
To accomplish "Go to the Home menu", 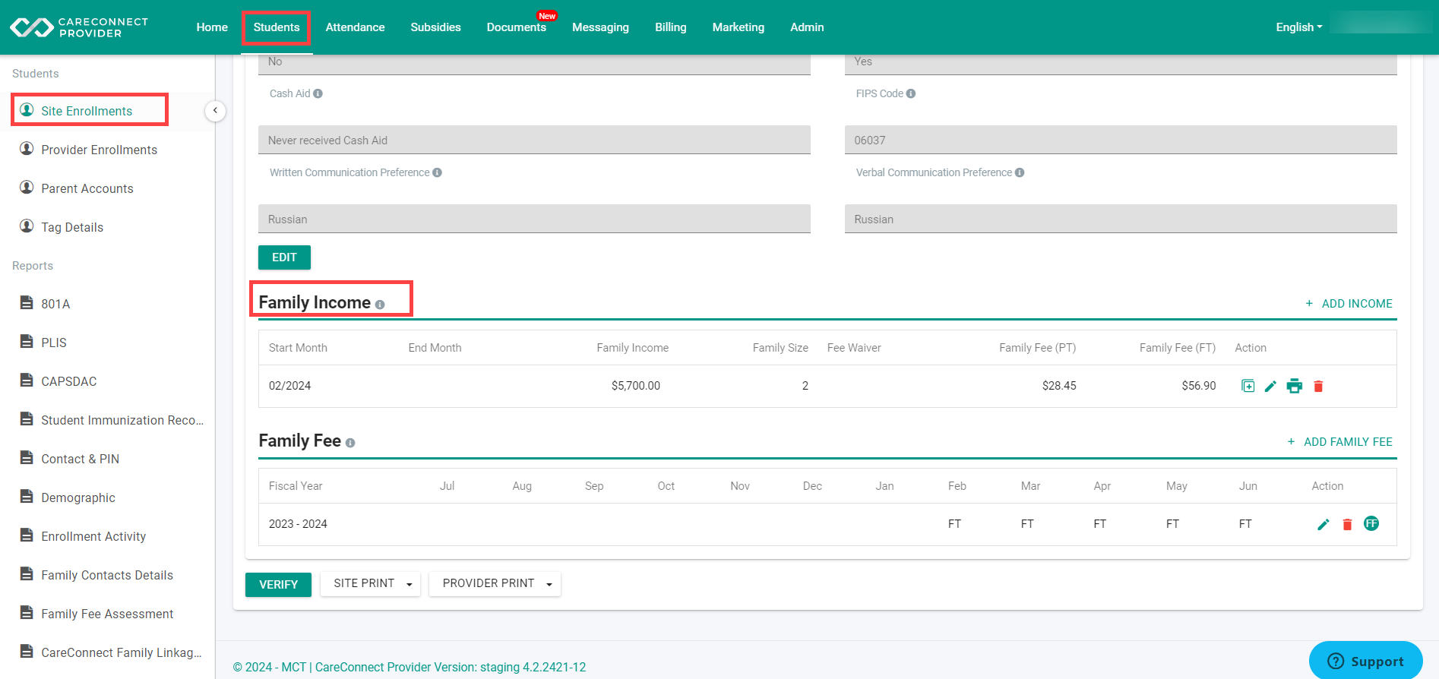I will 212,27.
